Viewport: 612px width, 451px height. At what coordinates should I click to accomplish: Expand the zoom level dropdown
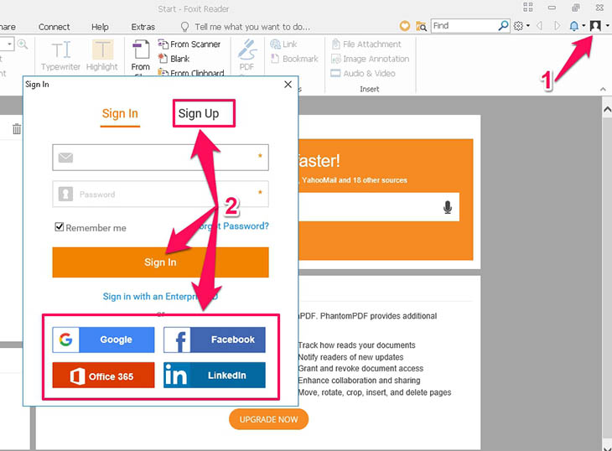tap(9, 44)
